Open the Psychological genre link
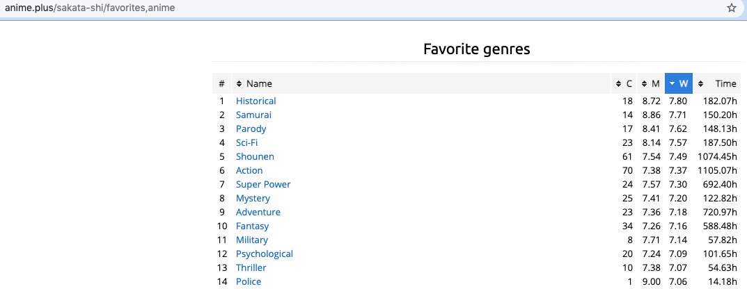The height and width of the screenshot is (289, 747). click(x=265, y=254)
